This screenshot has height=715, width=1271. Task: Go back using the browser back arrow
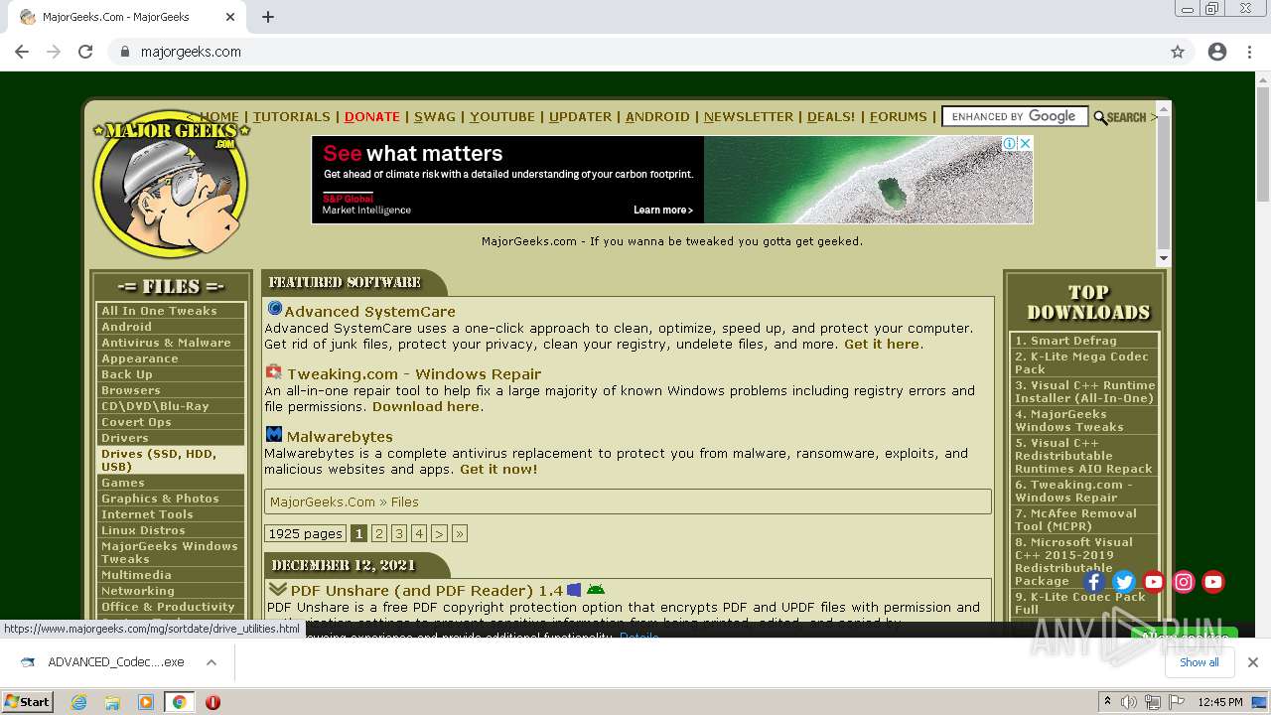[22, 52]
